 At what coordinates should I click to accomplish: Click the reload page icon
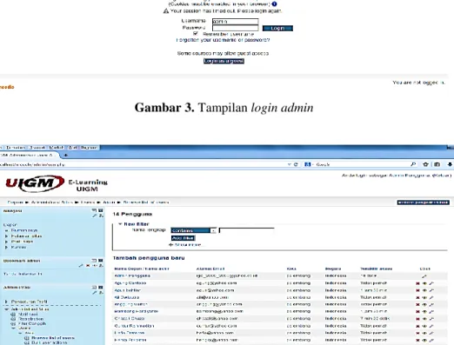(296, 164)
